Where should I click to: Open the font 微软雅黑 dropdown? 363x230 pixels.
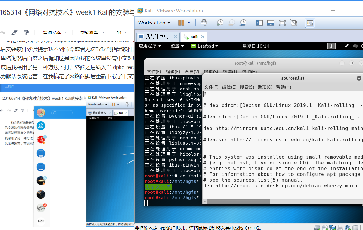click(x=92, y=32)
